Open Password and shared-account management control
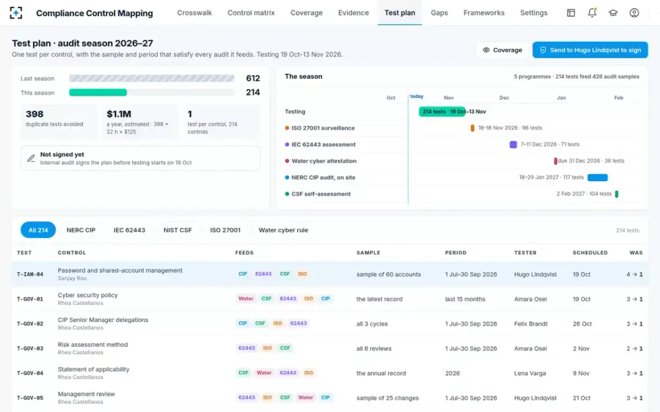660x412 pixels. coord(120,270)
